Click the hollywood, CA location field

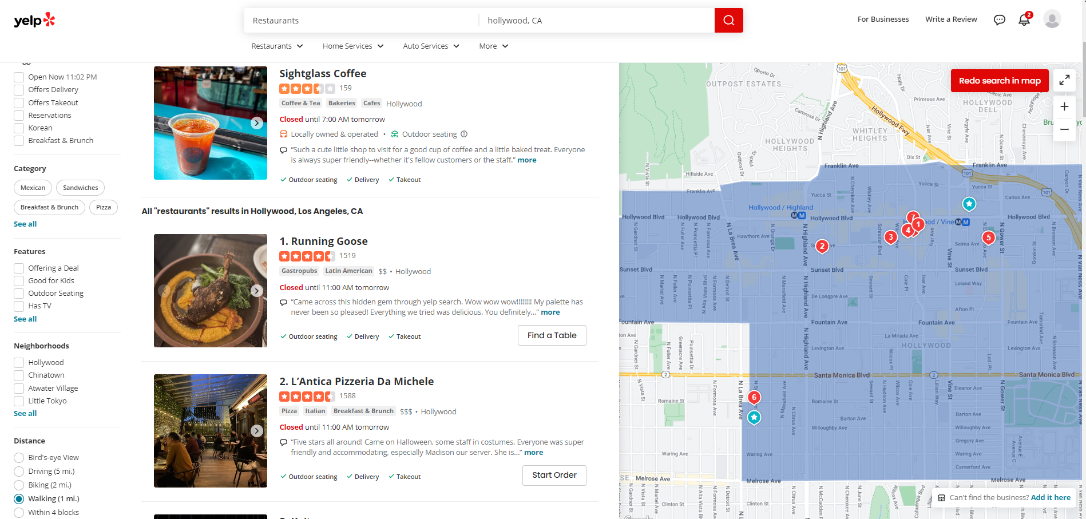597,21
